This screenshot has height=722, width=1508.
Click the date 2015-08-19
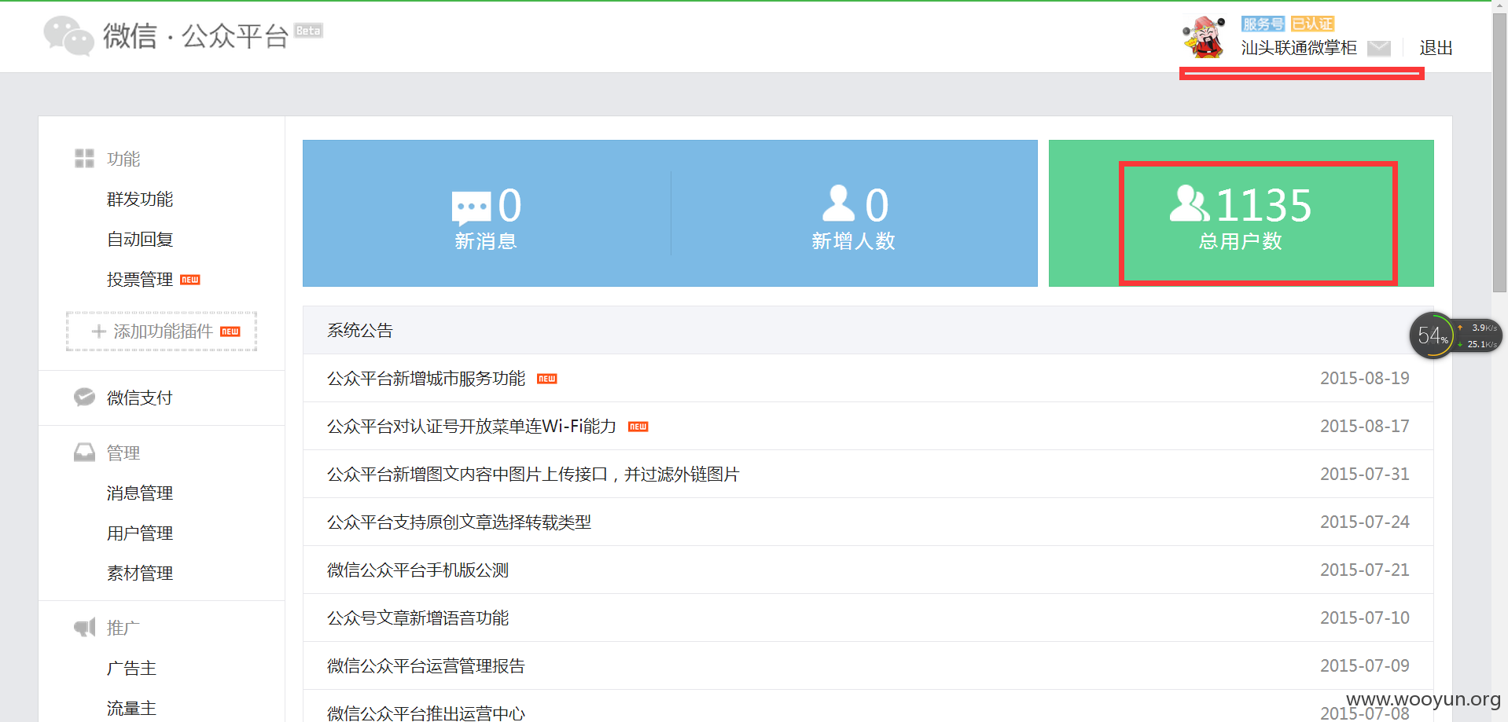click(x=1365, y=379)
